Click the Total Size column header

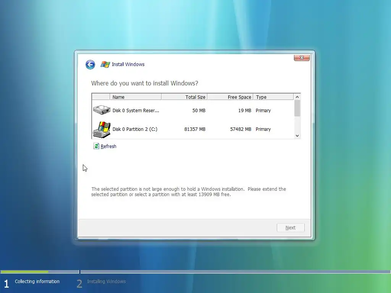pyautogui.click(x=184, y=97)
